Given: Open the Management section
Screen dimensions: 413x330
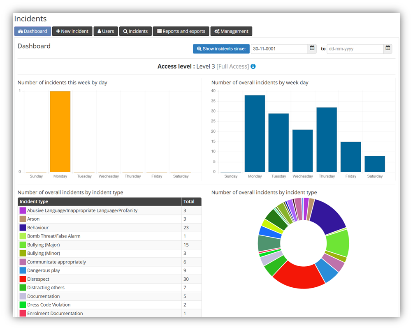Looking at the screenshot, I should pos(231,31).
